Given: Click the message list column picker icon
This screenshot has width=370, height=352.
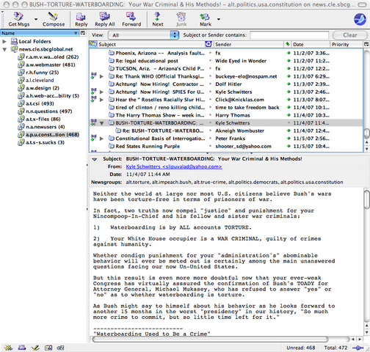Looking at the screenshot, I should click(x=366, y=45).
